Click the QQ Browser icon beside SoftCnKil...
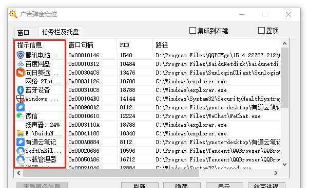 coord(21,151)
